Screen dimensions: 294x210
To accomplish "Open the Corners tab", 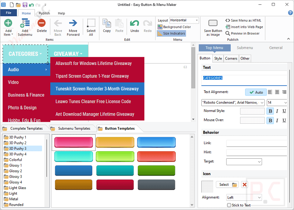I will click(x=231, y=58).
